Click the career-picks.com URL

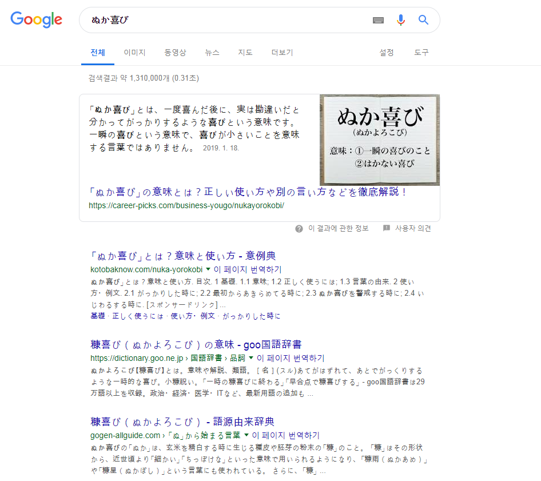pyautogui.click(x=186, y=206)
